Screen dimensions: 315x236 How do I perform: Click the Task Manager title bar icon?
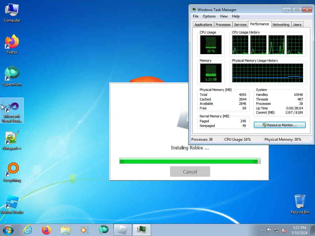[194, 10]
